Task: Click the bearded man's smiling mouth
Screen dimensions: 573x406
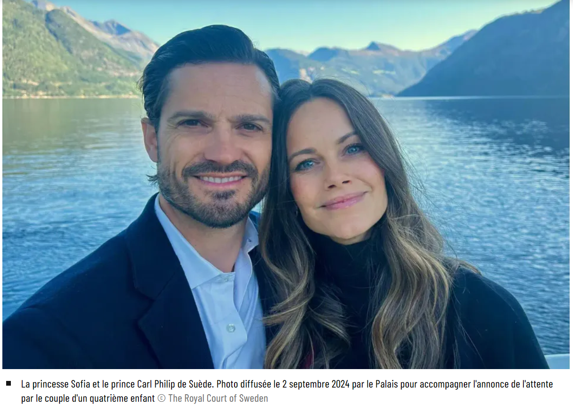Action: (x=221, y=180)
